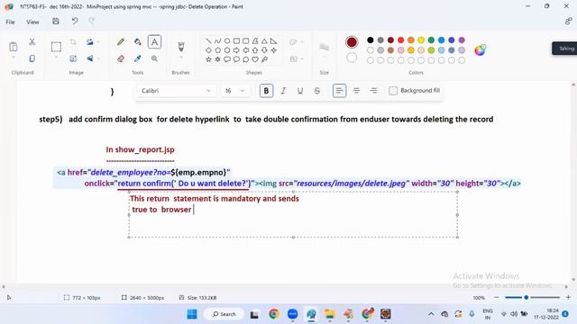Click the Save icon in title toolbar
The image size is (577, 324).
tap(56, 22)
